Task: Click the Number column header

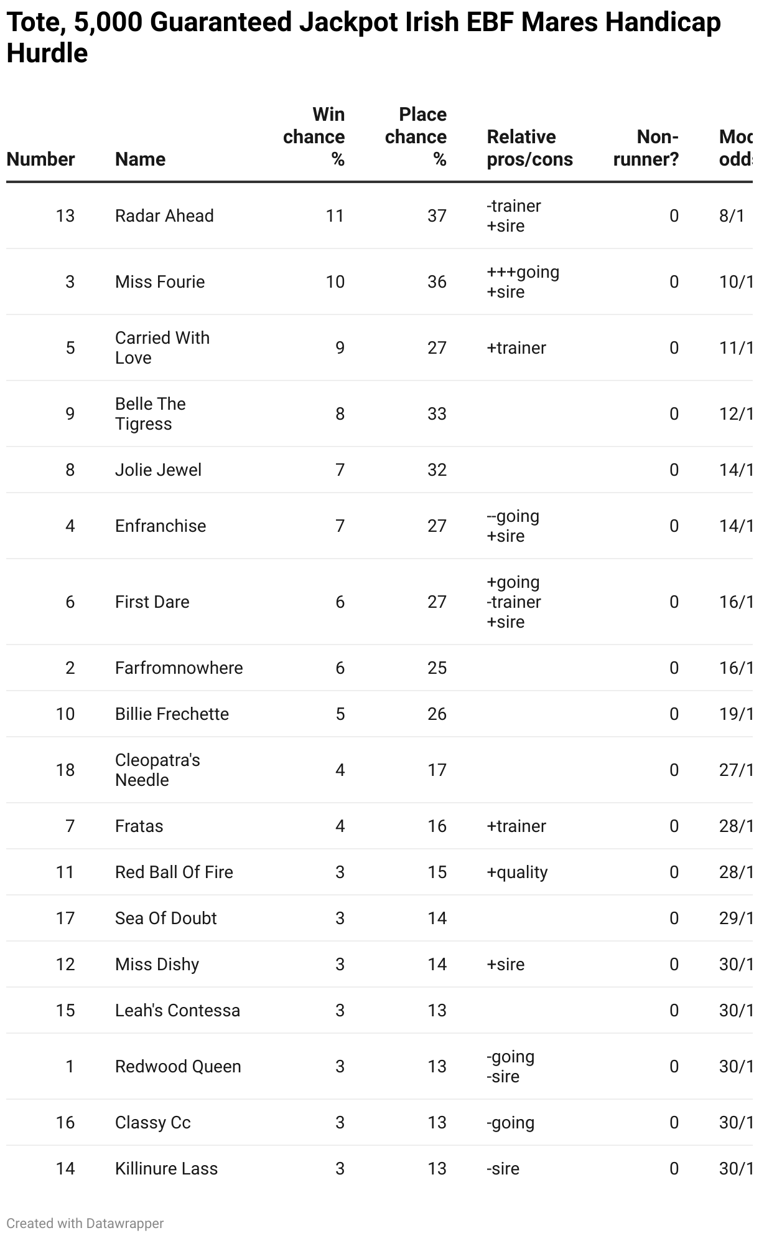Action: [x=40, y=159]
